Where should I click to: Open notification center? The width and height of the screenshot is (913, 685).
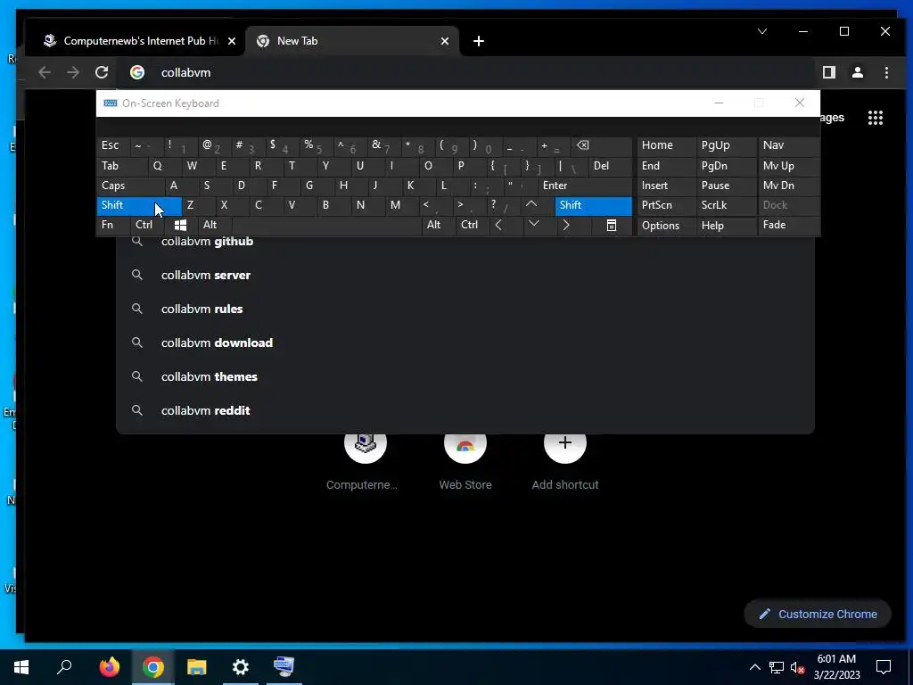[884, 667]
